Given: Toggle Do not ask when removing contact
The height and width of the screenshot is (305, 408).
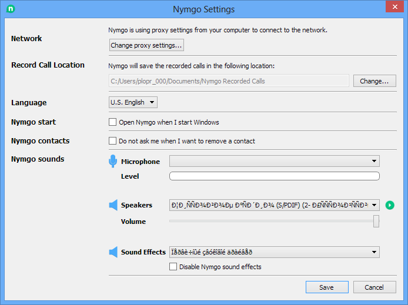Looking at the screenshot, I should tap(113, 141).
